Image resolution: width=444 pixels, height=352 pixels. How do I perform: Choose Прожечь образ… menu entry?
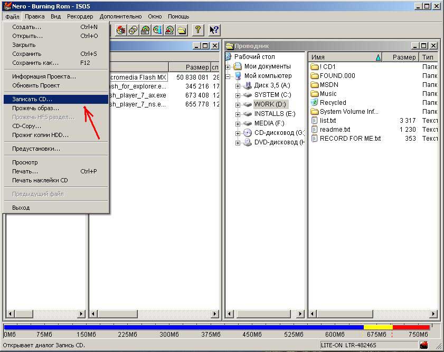56,108
